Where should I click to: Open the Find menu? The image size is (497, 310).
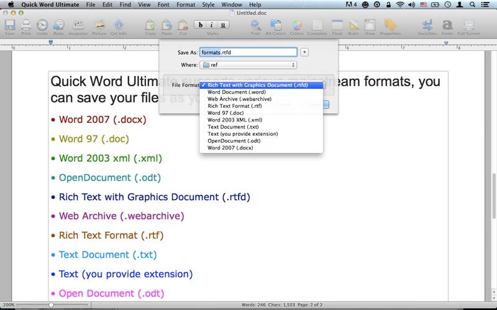click(125, 4)
